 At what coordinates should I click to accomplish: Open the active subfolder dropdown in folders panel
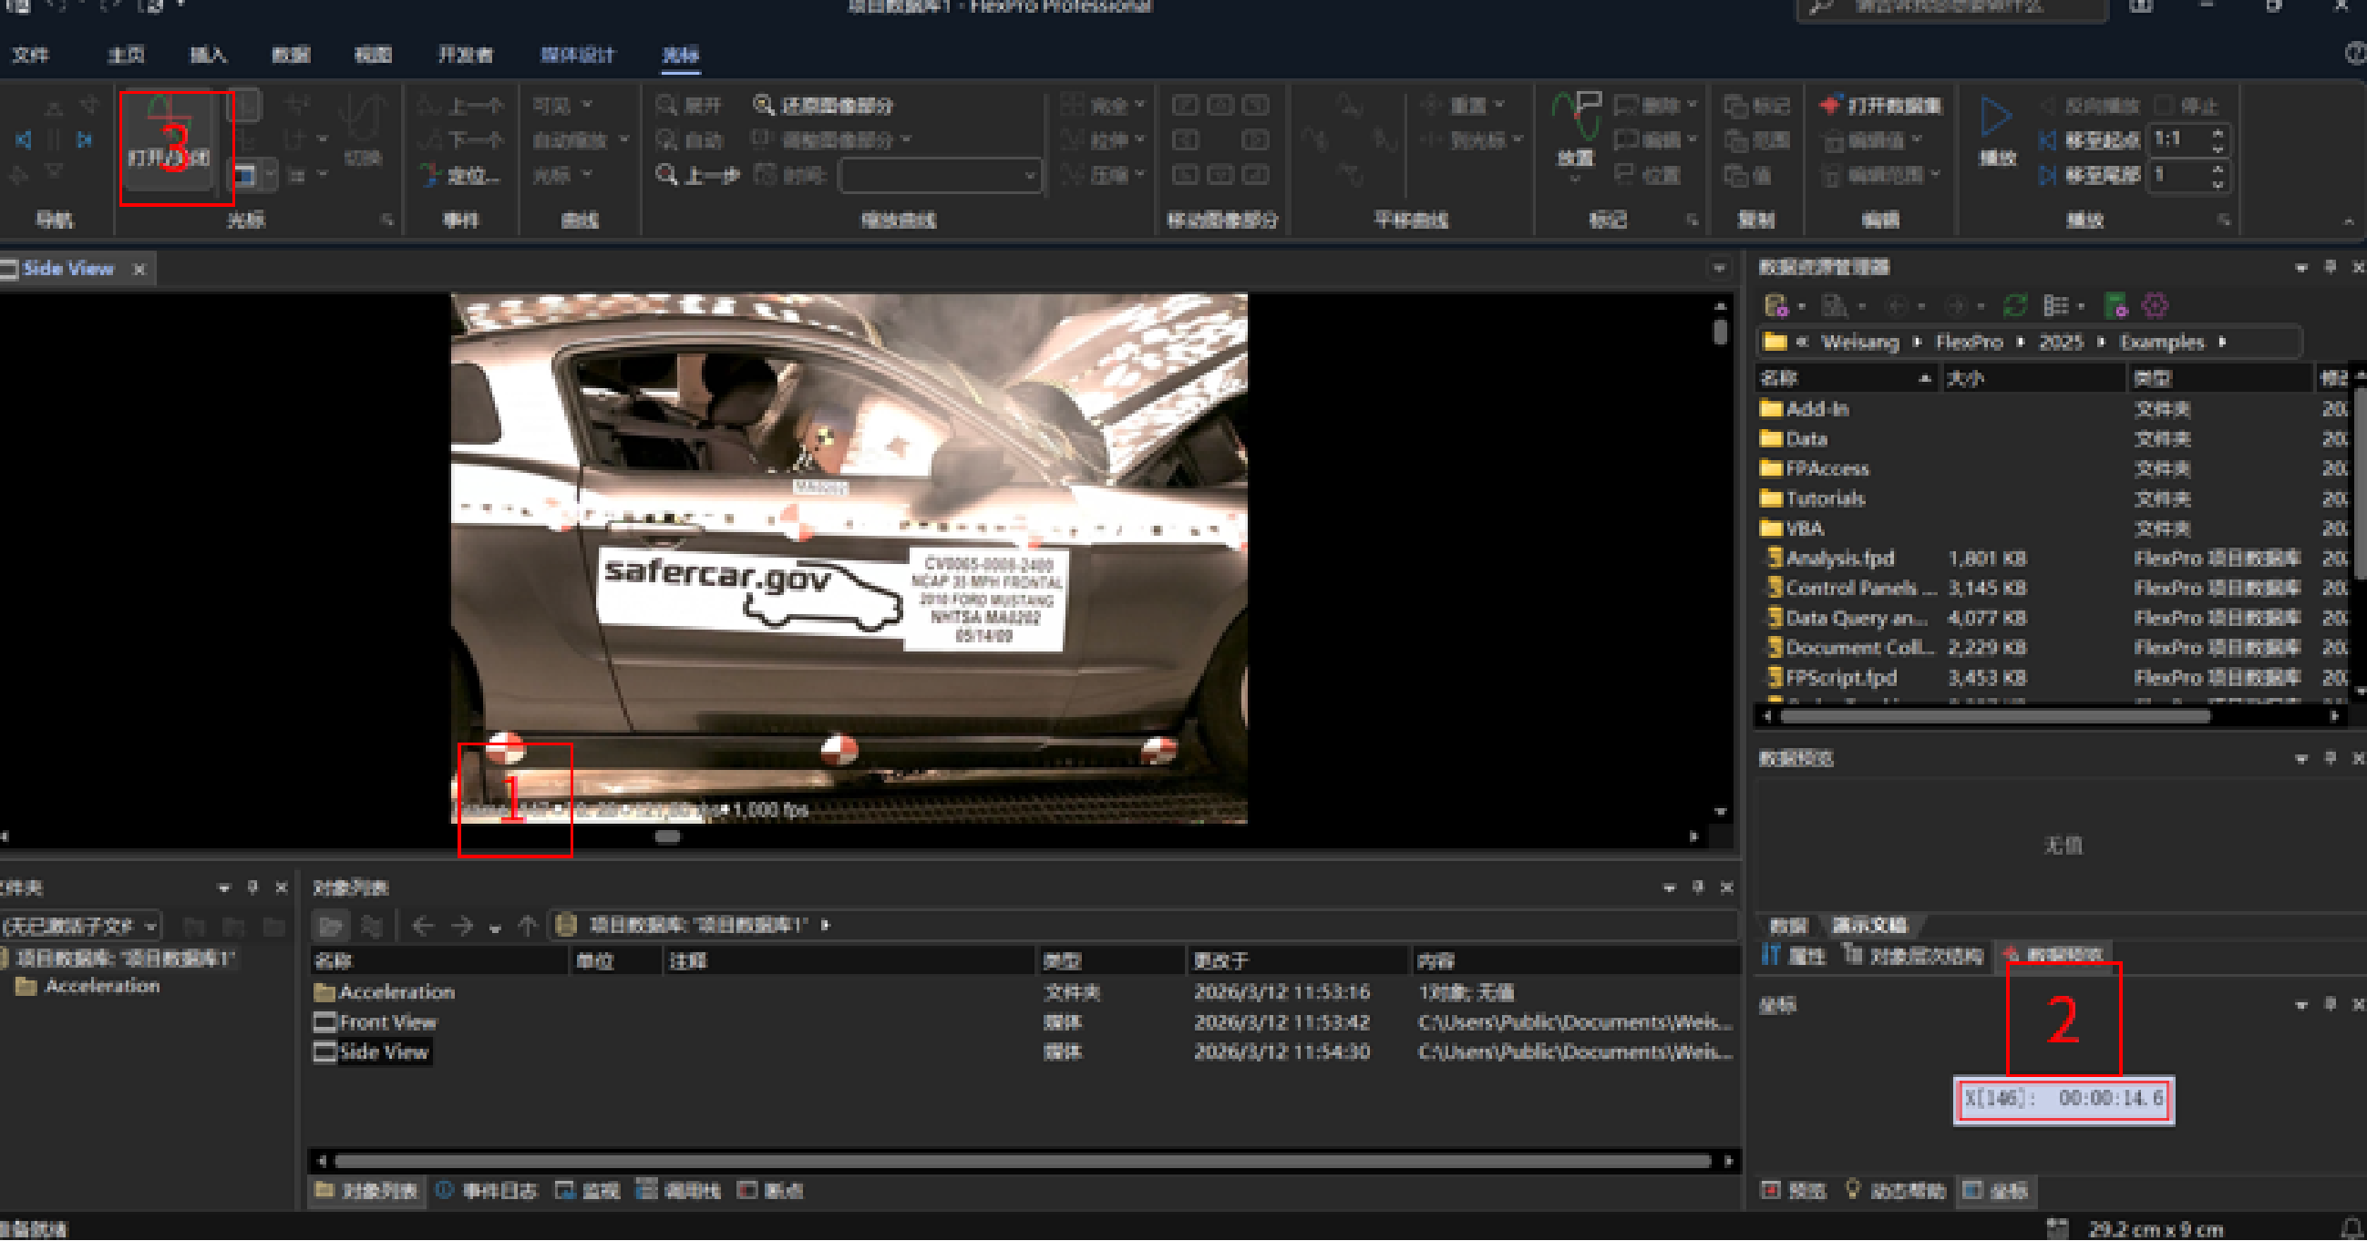click(x=150, y=926)
